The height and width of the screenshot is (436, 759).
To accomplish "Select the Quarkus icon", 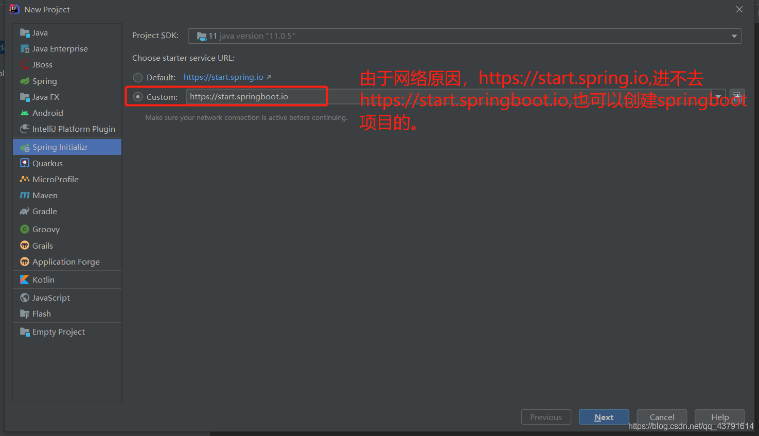I will (25, 163).
